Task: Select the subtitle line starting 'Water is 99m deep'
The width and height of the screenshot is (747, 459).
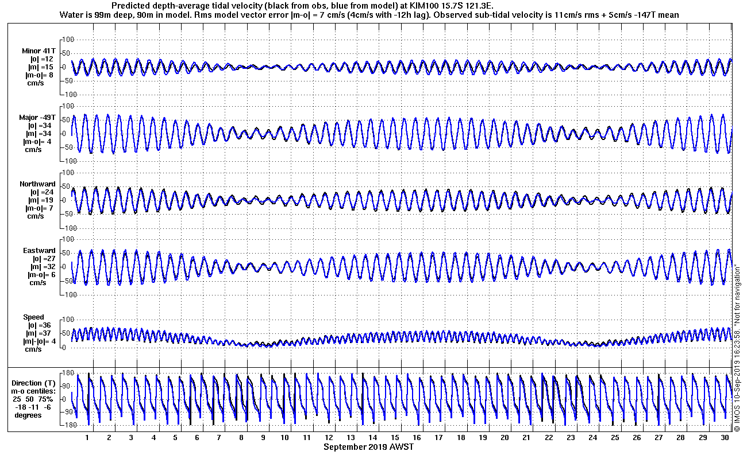Action: pyautogui.click(x=369, y=15)
